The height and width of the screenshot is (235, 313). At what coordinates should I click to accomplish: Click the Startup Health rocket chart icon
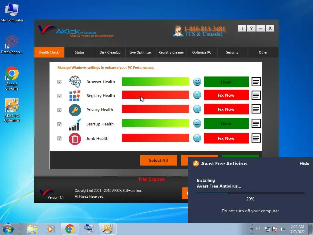click(x=75, y=124)
